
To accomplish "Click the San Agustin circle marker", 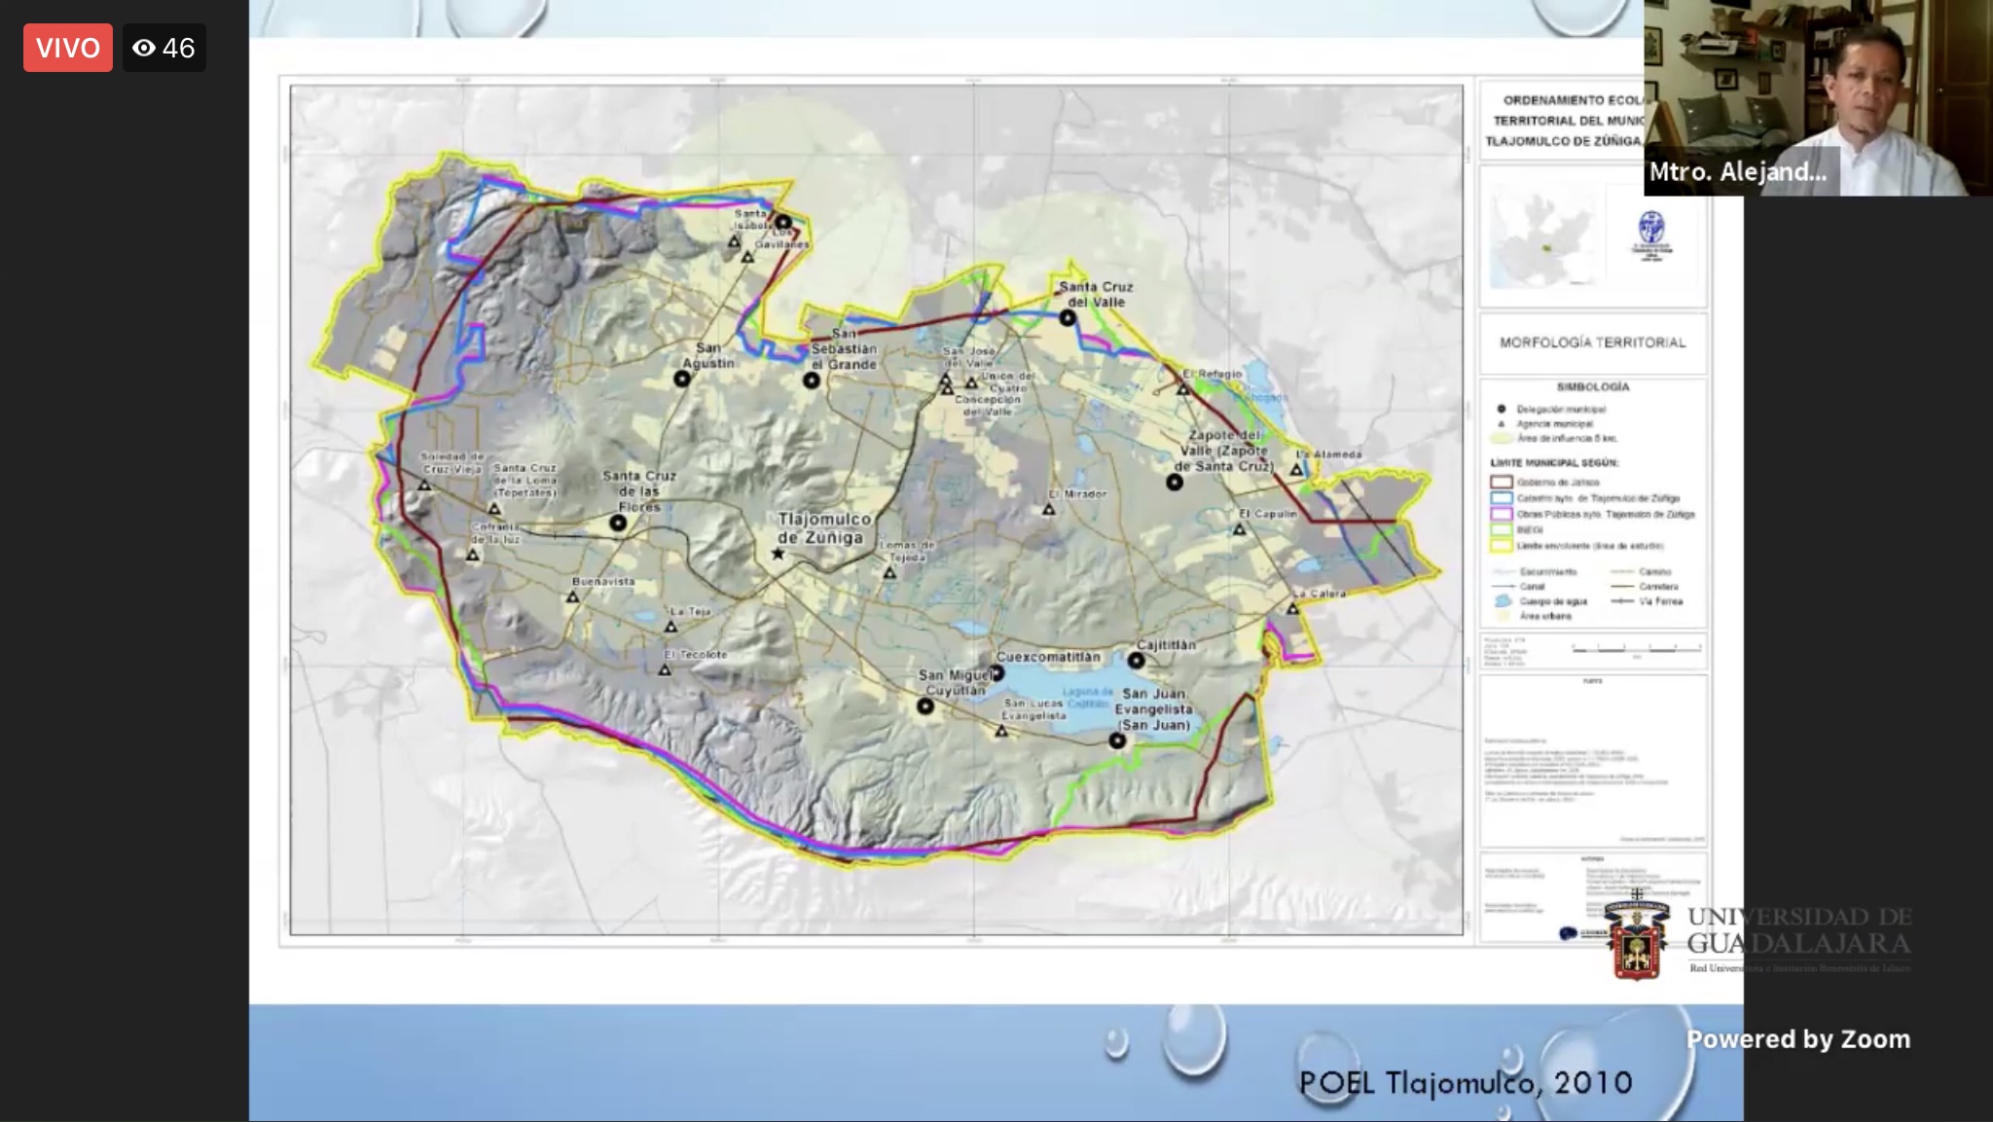I will pyautogui.click(x=682, y=379).
